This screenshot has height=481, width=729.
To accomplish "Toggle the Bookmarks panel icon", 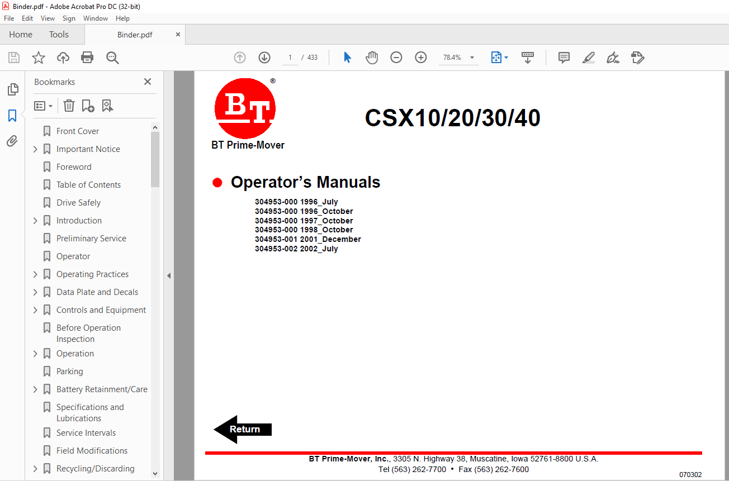I will click(x=12, y=116).
